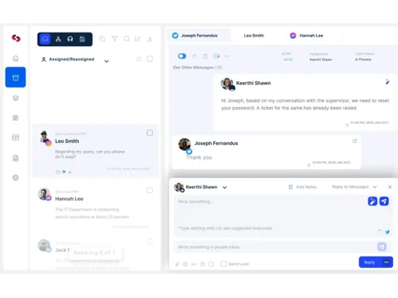
Task: Select the saved file toolbar icon
Action: (82, 39)
